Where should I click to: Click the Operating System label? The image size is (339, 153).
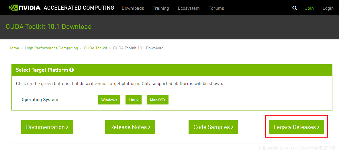point(40,100)
